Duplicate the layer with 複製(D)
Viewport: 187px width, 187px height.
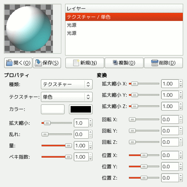[124, 63]
